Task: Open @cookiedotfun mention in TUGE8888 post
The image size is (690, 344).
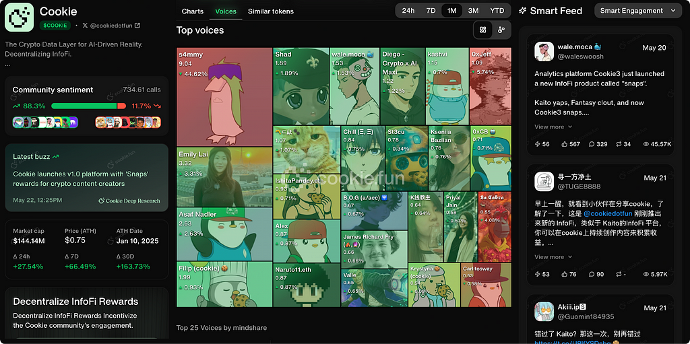Action: 608,213
